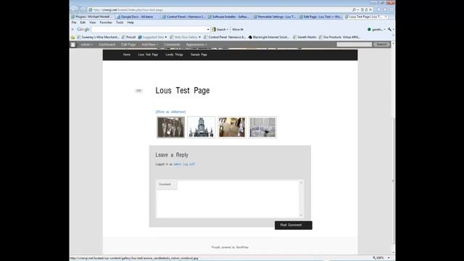Image resolution: width=464 pixels, height=261 pixels.
Task: Close the Google toolbar with the x
Action: click(x=72, y=29)
